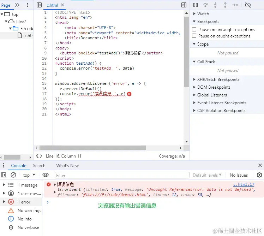Show more navigator tabs chevron
Screen dimensions: 264x236
click(x=17, y=5)
